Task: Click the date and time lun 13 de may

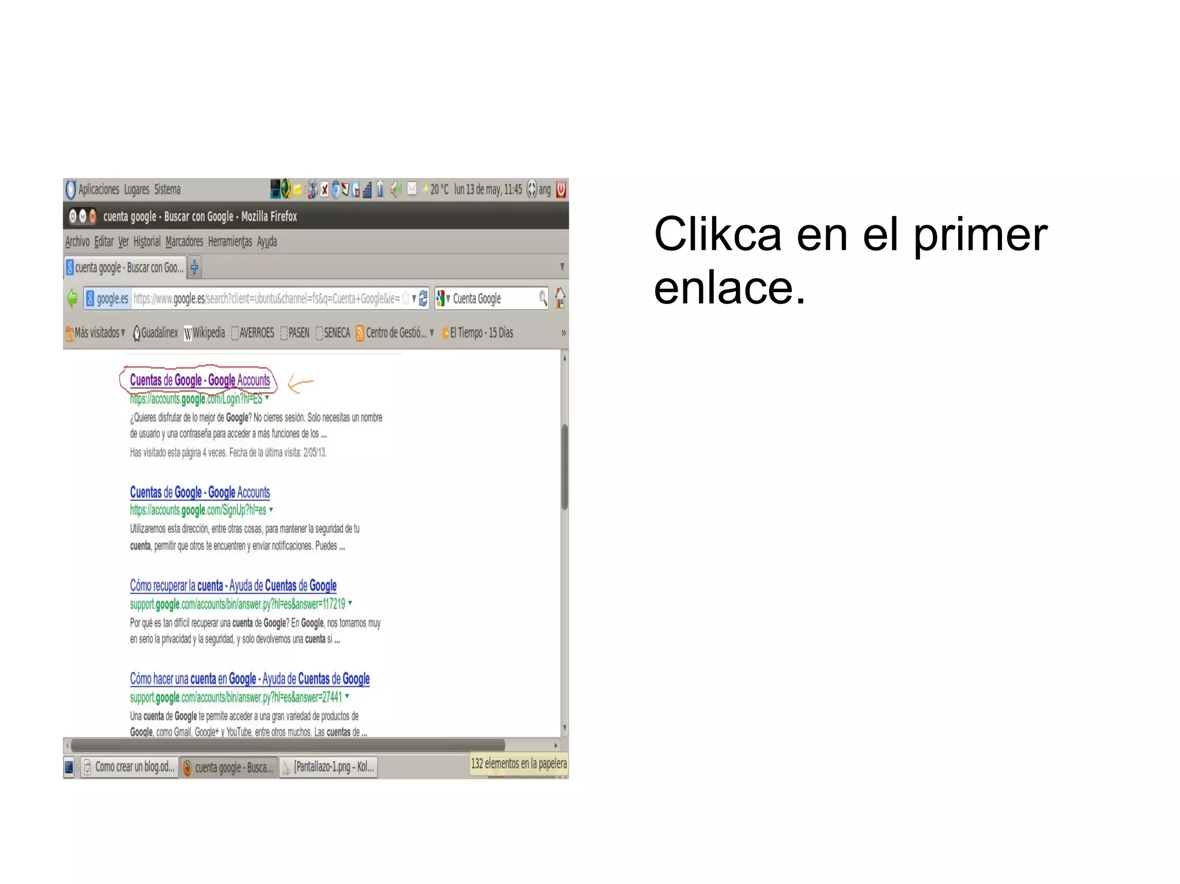Action: coord(488,189)
